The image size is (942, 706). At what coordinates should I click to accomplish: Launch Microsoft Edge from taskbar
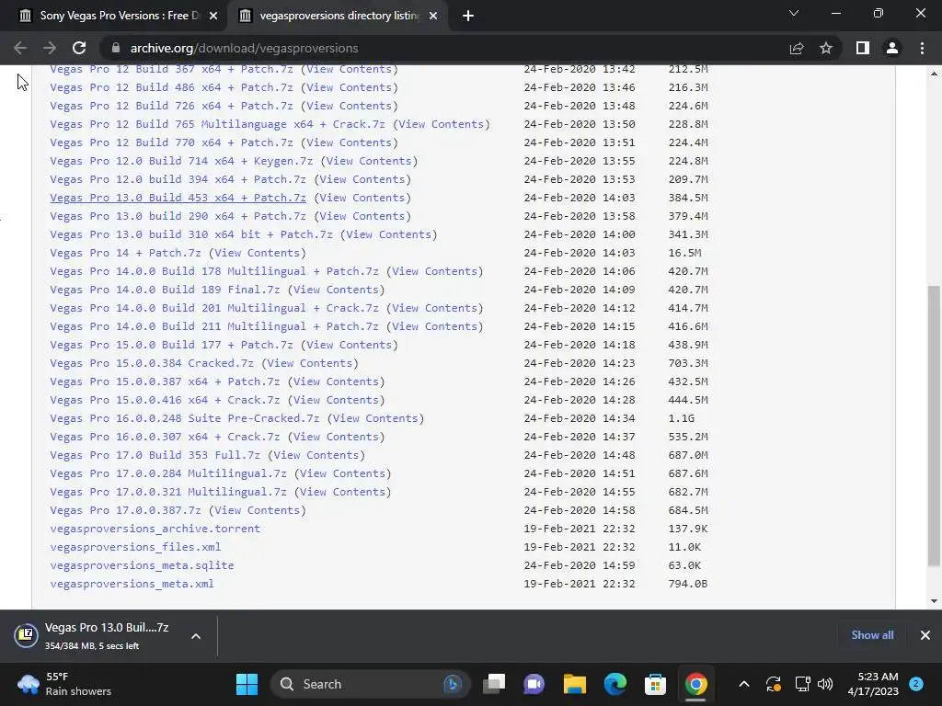pyautogui.click(x=615, y=684)
